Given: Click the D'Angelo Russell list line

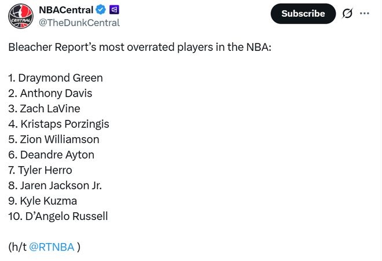Looking at the screenshot, I should pyautogui.click(x=58, y=216).
